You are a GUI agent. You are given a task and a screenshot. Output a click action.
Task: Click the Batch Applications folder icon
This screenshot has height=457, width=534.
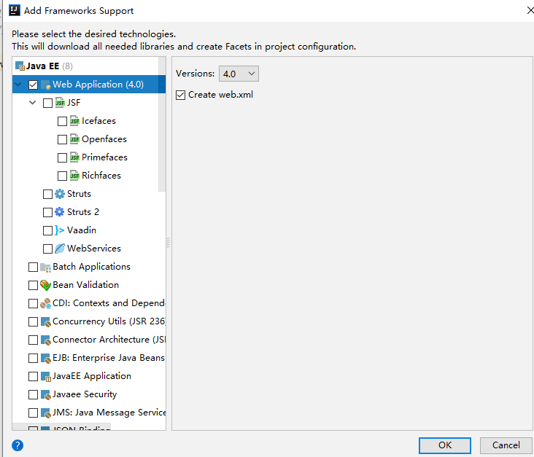[x=45, y=267]
